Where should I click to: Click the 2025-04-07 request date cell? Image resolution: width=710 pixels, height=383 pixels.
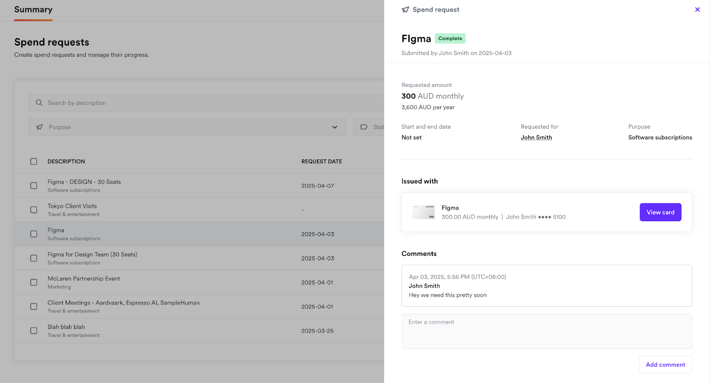[318, 186]
